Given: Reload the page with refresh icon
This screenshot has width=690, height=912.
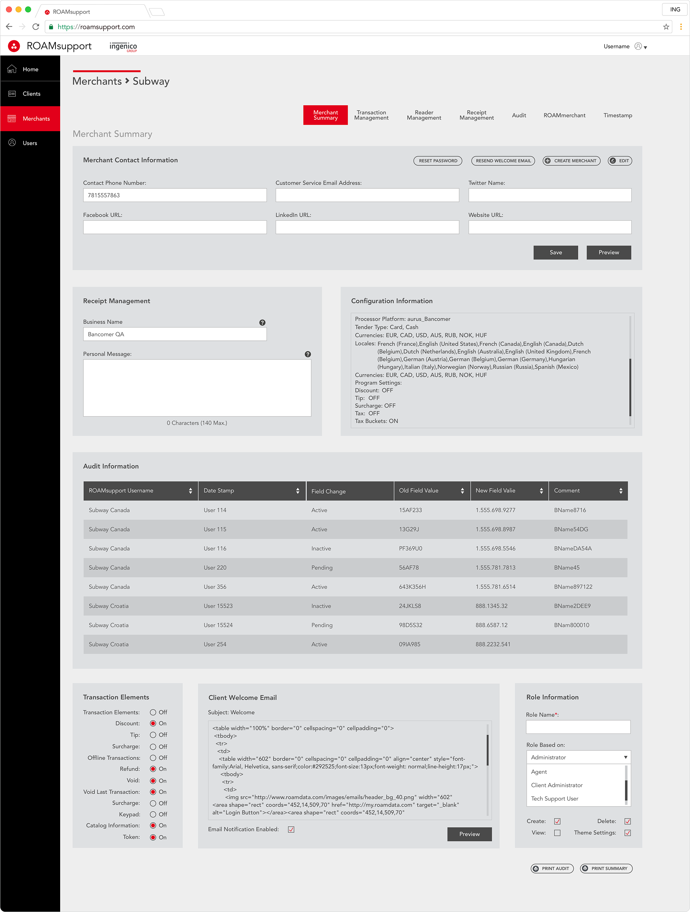Looking at the screenshot, I should pyautogui.click(x=36, y=27).
